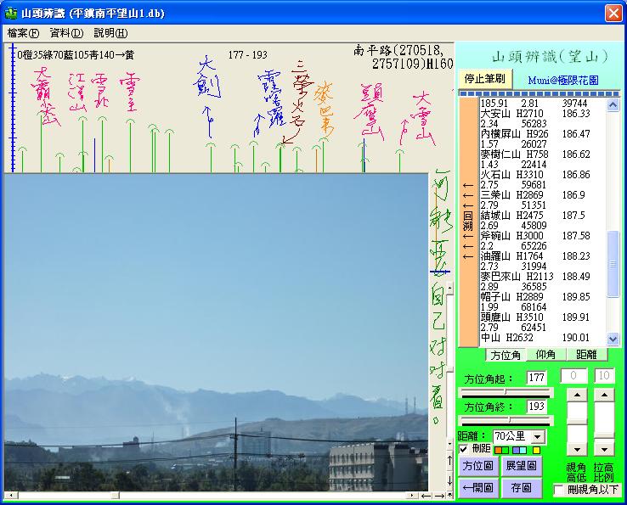Viewport: 627px width, 505px height.
Task: Select the 距離 tab
Action: tap(587, 355)
